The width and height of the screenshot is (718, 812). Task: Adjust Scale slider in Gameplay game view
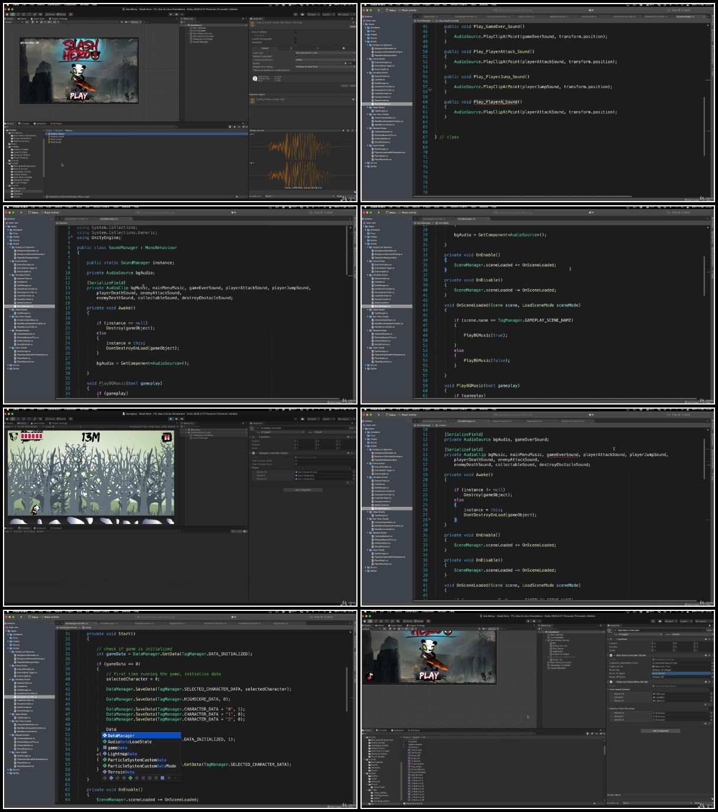click(66, 427)
